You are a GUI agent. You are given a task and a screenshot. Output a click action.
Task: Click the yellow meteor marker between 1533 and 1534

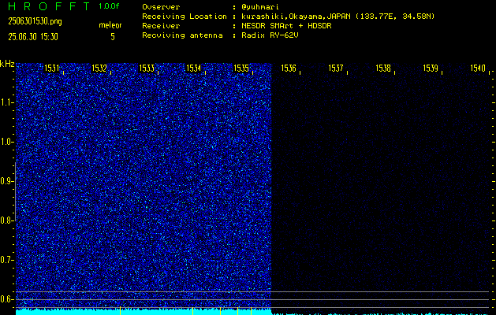point(192,310)
